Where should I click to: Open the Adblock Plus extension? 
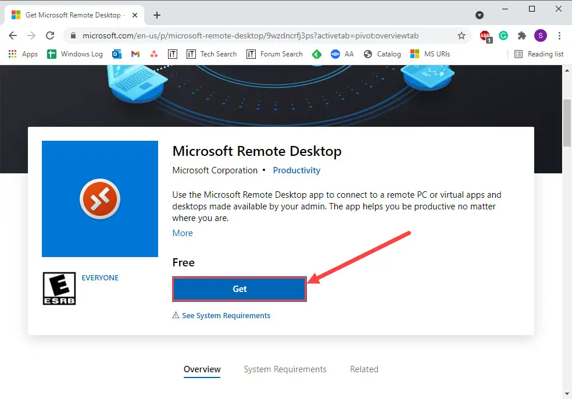485,36
